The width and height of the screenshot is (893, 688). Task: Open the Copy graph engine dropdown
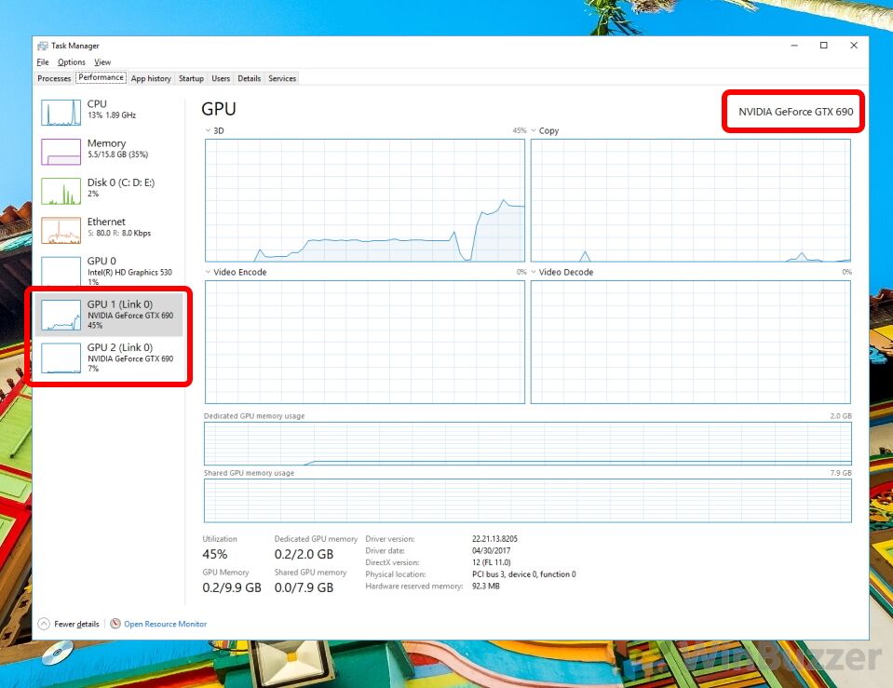pos(534,131)
